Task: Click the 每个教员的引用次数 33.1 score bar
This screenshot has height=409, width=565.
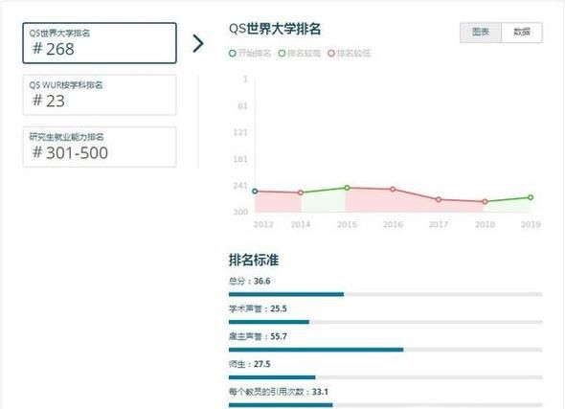Action: coord(386,405)
